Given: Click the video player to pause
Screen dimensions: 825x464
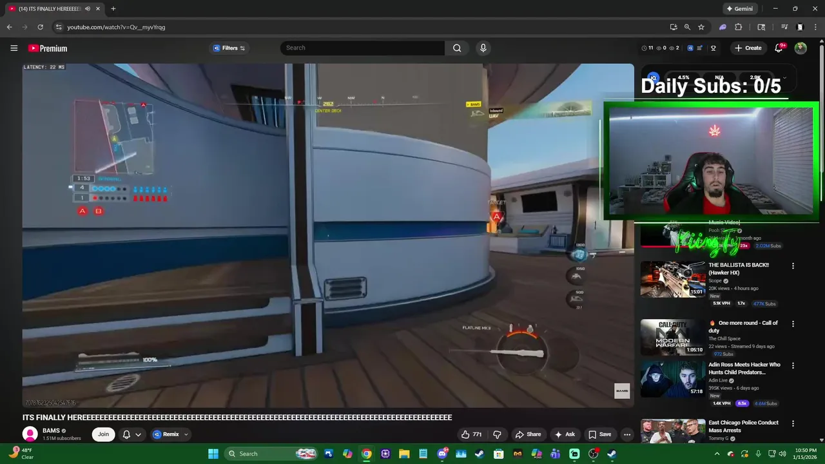Looking at the screenshot, I should [328, 235].
